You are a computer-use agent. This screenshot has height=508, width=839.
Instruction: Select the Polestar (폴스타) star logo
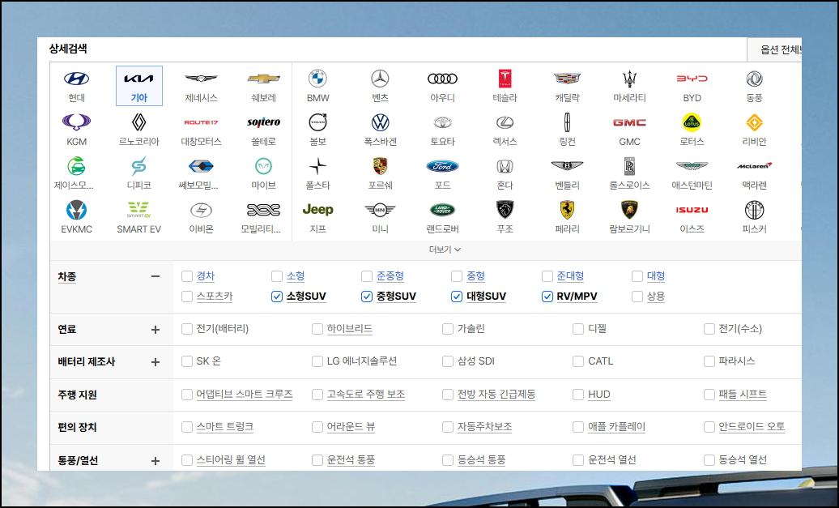[x=317, y=166]
